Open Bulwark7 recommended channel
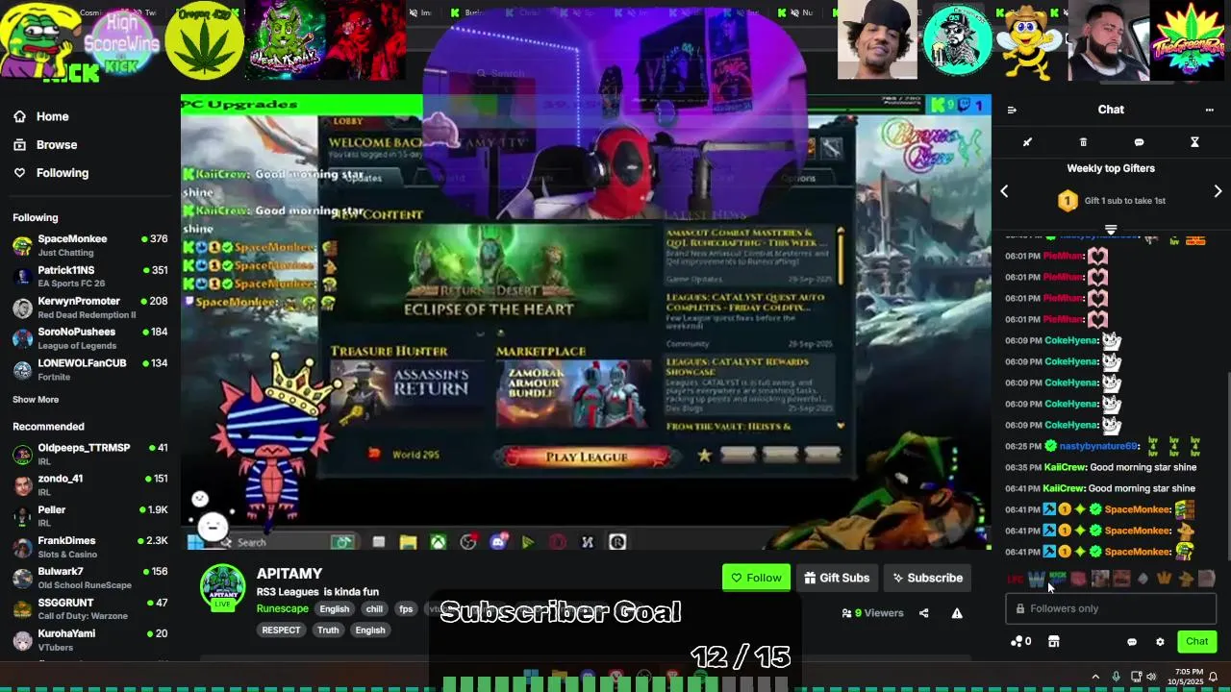Image resolution: width=1231 pixels, height=692 pixels. [89, 578]
